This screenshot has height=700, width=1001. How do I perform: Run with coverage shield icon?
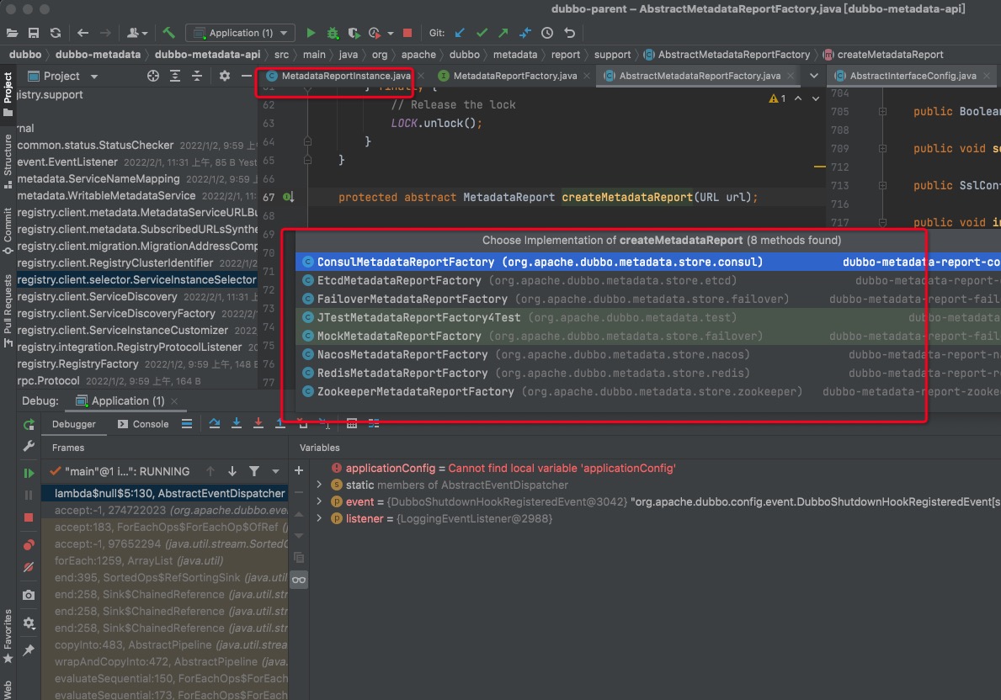point(354,33)
